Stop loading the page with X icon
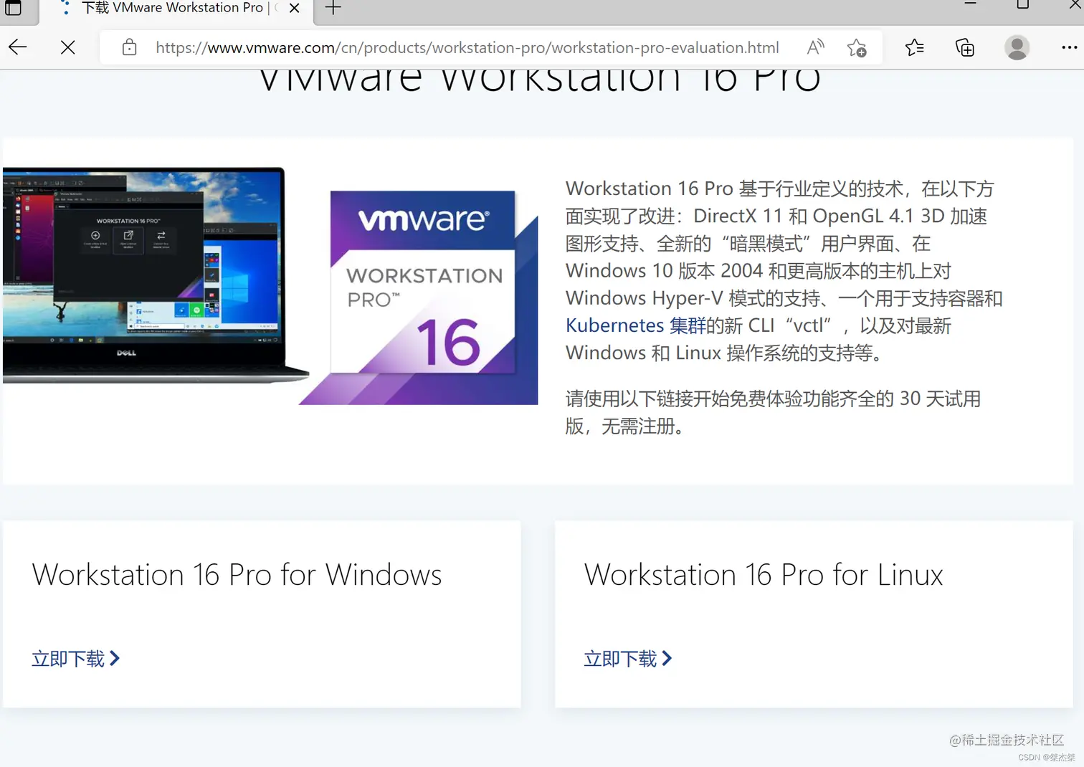This screenshot has height=767, width=1084. click(x=68, y=47)
